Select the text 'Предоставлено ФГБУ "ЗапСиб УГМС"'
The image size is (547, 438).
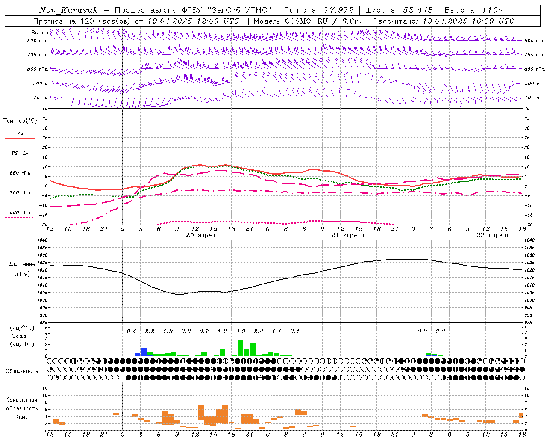tap(193, 10)
